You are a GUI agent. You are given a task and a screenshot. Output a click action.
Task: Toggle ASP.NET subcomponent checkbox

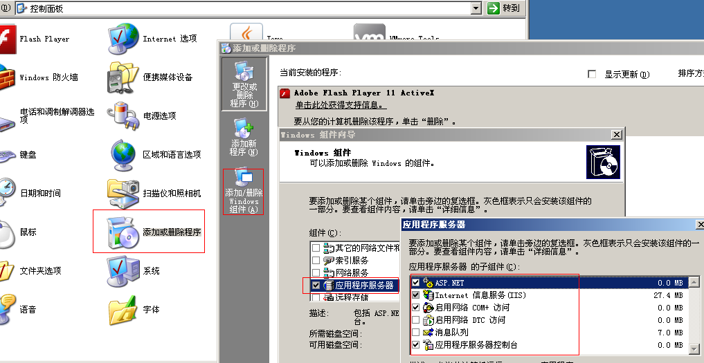[x=416, y=283]
